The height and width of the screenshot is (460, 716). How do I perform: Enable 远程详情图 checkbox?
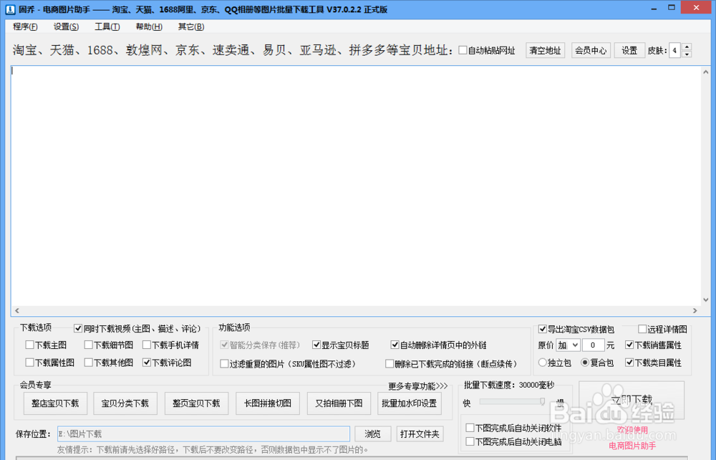tap(642, 329)
